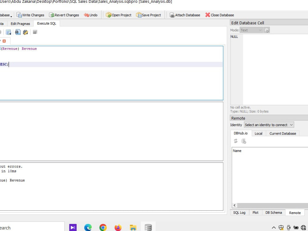
Task: Click the Write Changes toolbar button
Action: (x=30, y=15)
